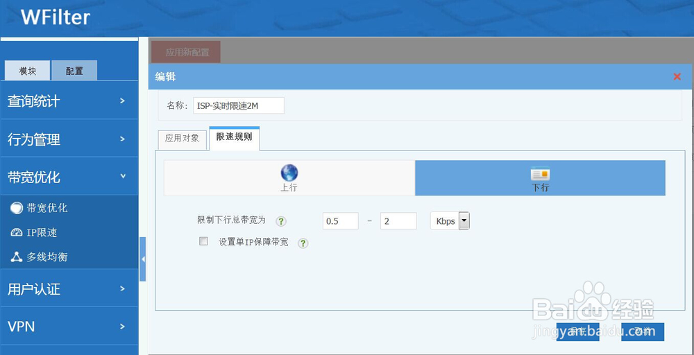Click the cancel button in dialog
Screen dimensions: 694x355
coord(643,331)
